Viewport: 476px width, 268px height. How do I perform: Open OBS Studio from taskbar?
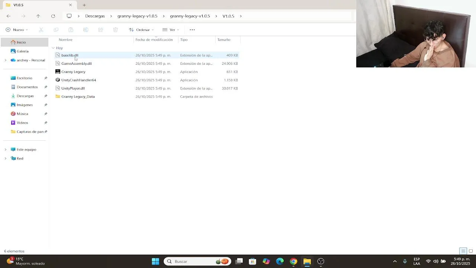321,261
